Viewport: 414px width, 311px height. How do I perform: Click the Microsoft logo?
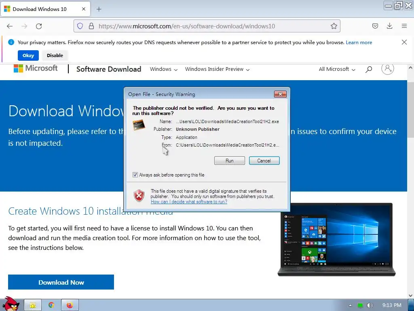36,68
